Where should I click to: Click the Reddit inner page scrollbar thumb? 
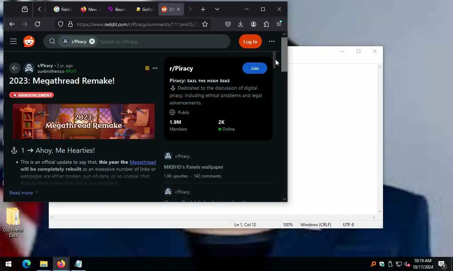(274, 60)
